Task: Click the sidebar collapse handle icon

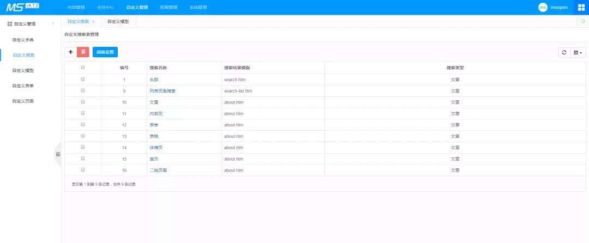Action: [x=58, y=155]
